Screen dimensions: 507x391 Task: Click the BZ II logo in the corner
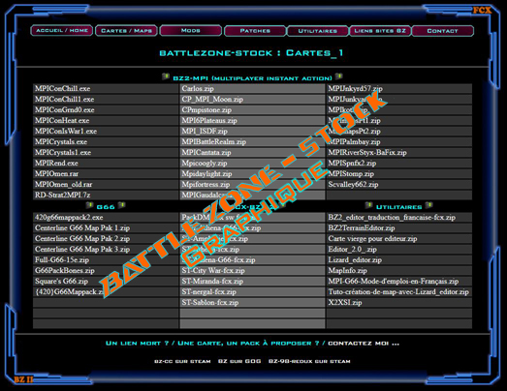pos(23,379)
